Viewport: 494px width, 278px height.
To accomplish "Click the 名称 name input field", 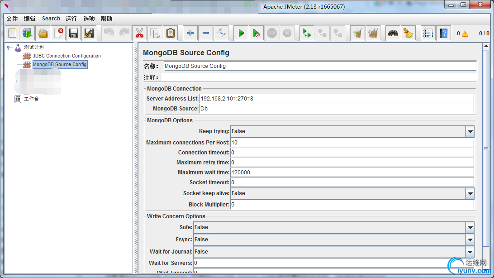I will coord(320,66).
